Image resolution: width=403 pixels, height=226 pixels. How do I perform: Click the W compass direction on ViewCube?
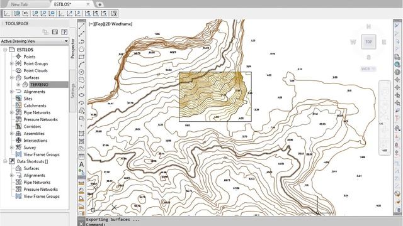point(353,42)
